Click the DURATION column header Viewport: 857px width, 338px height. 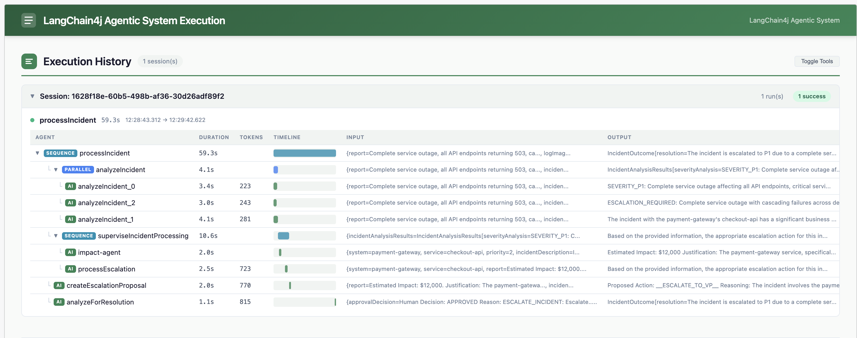(214, 138)
